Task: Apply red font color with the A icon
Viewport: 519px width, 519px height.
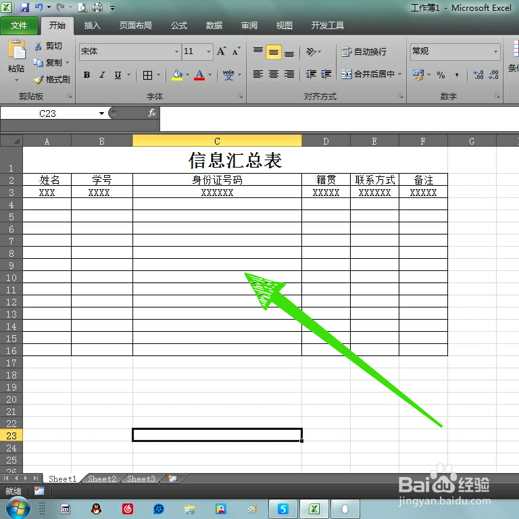Action: [x=199, y=75]
